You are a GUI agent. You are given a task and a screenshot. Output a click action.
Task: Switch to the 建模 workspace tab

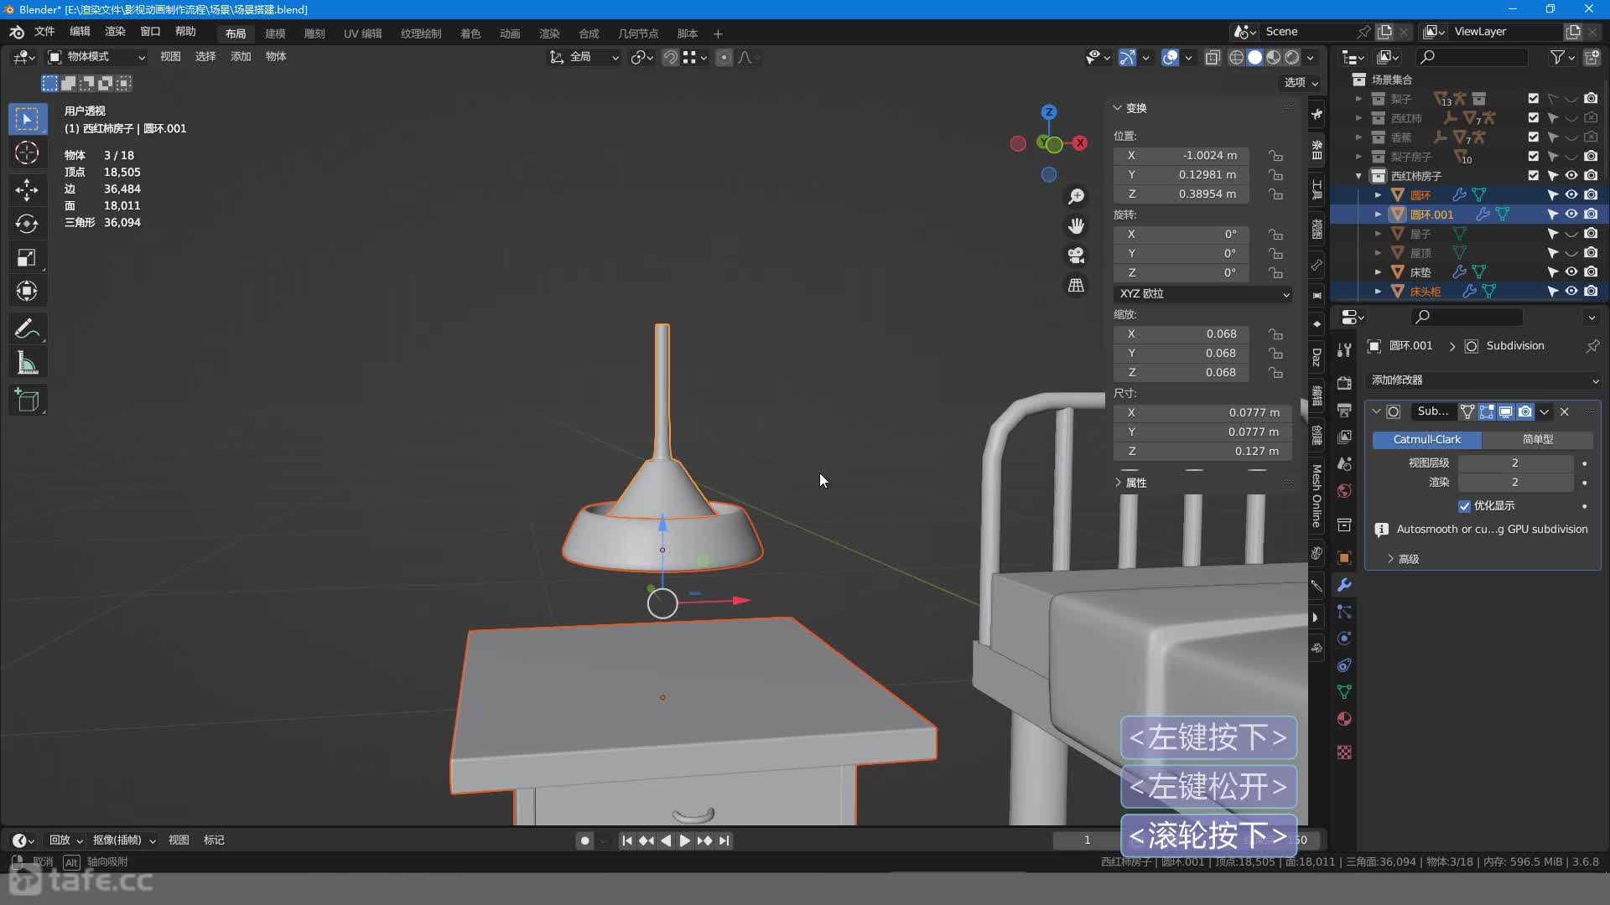pos(275,34)
